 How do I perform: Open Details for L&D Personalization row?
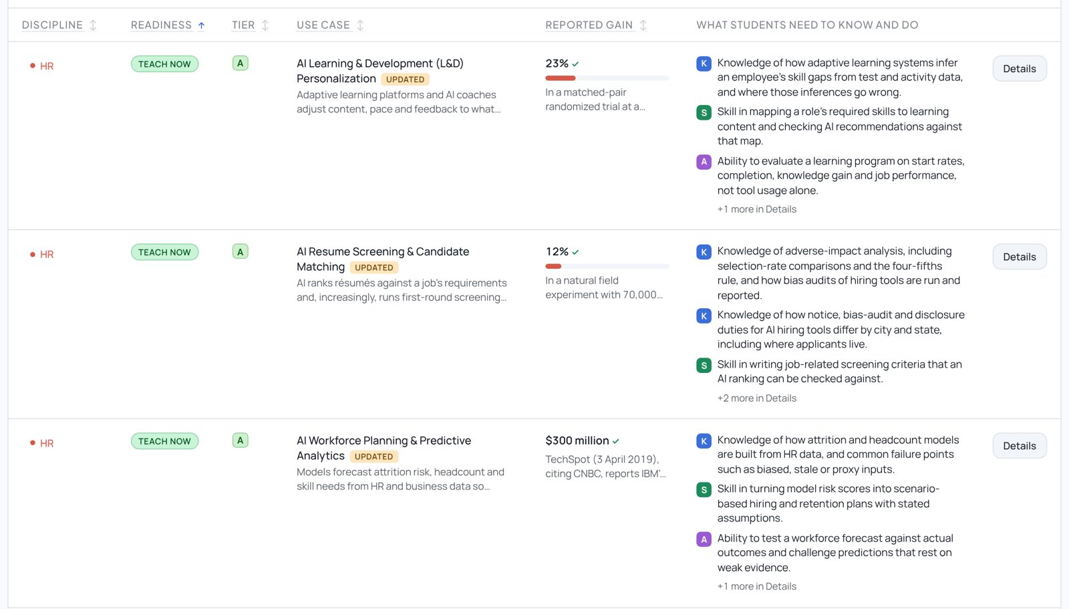pyautogui.click(x=1020, y=69)
